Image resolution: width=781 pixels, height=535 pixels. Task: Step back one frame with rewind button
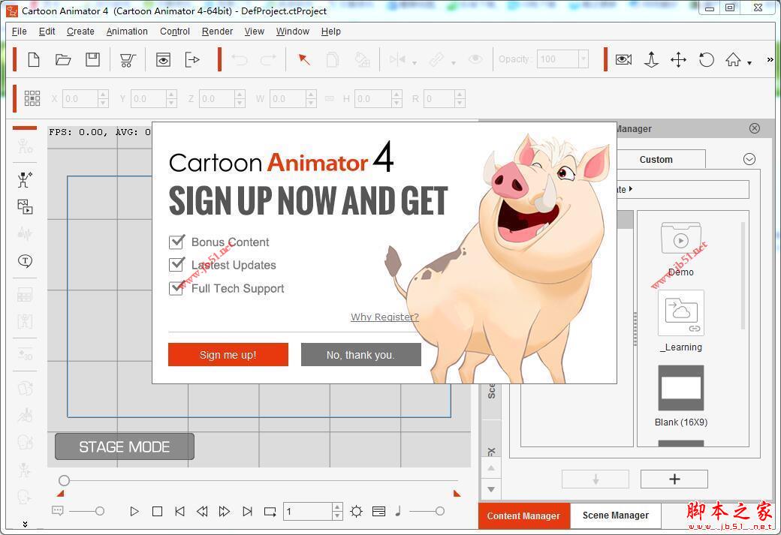[x=202, y=511]
